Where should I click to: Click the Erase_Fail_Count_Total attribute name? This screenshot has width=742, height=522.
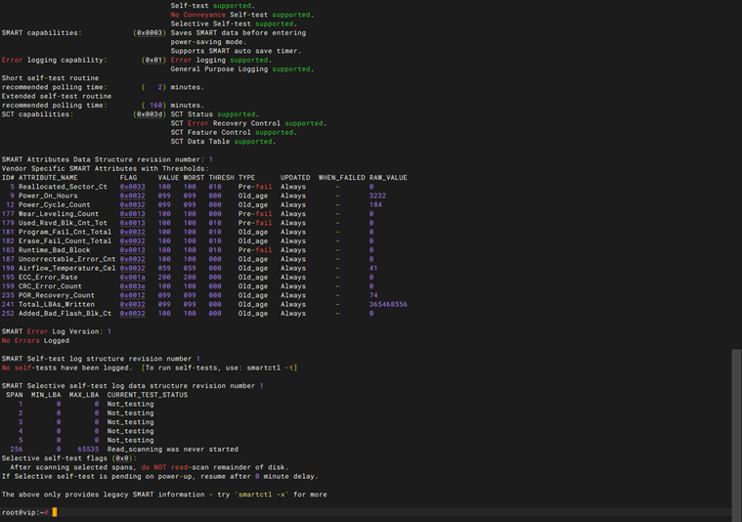[x=65, y=240]
